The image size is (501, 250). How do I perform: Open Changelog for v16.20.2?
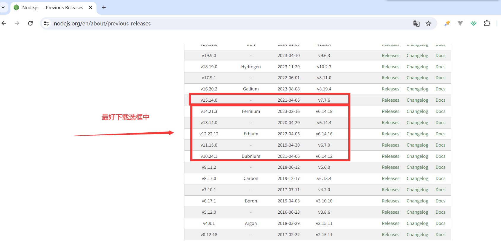pos(417,89)
